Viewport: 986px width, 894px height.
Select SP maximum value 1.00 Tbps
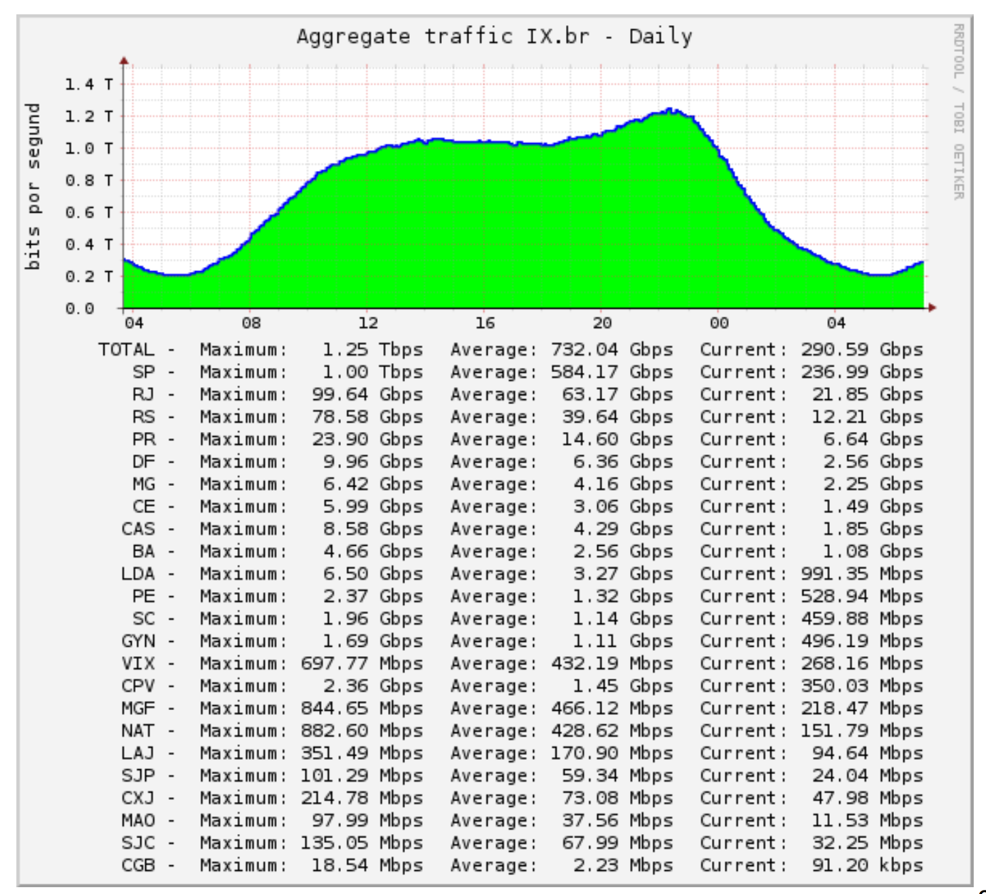point(372,372)
